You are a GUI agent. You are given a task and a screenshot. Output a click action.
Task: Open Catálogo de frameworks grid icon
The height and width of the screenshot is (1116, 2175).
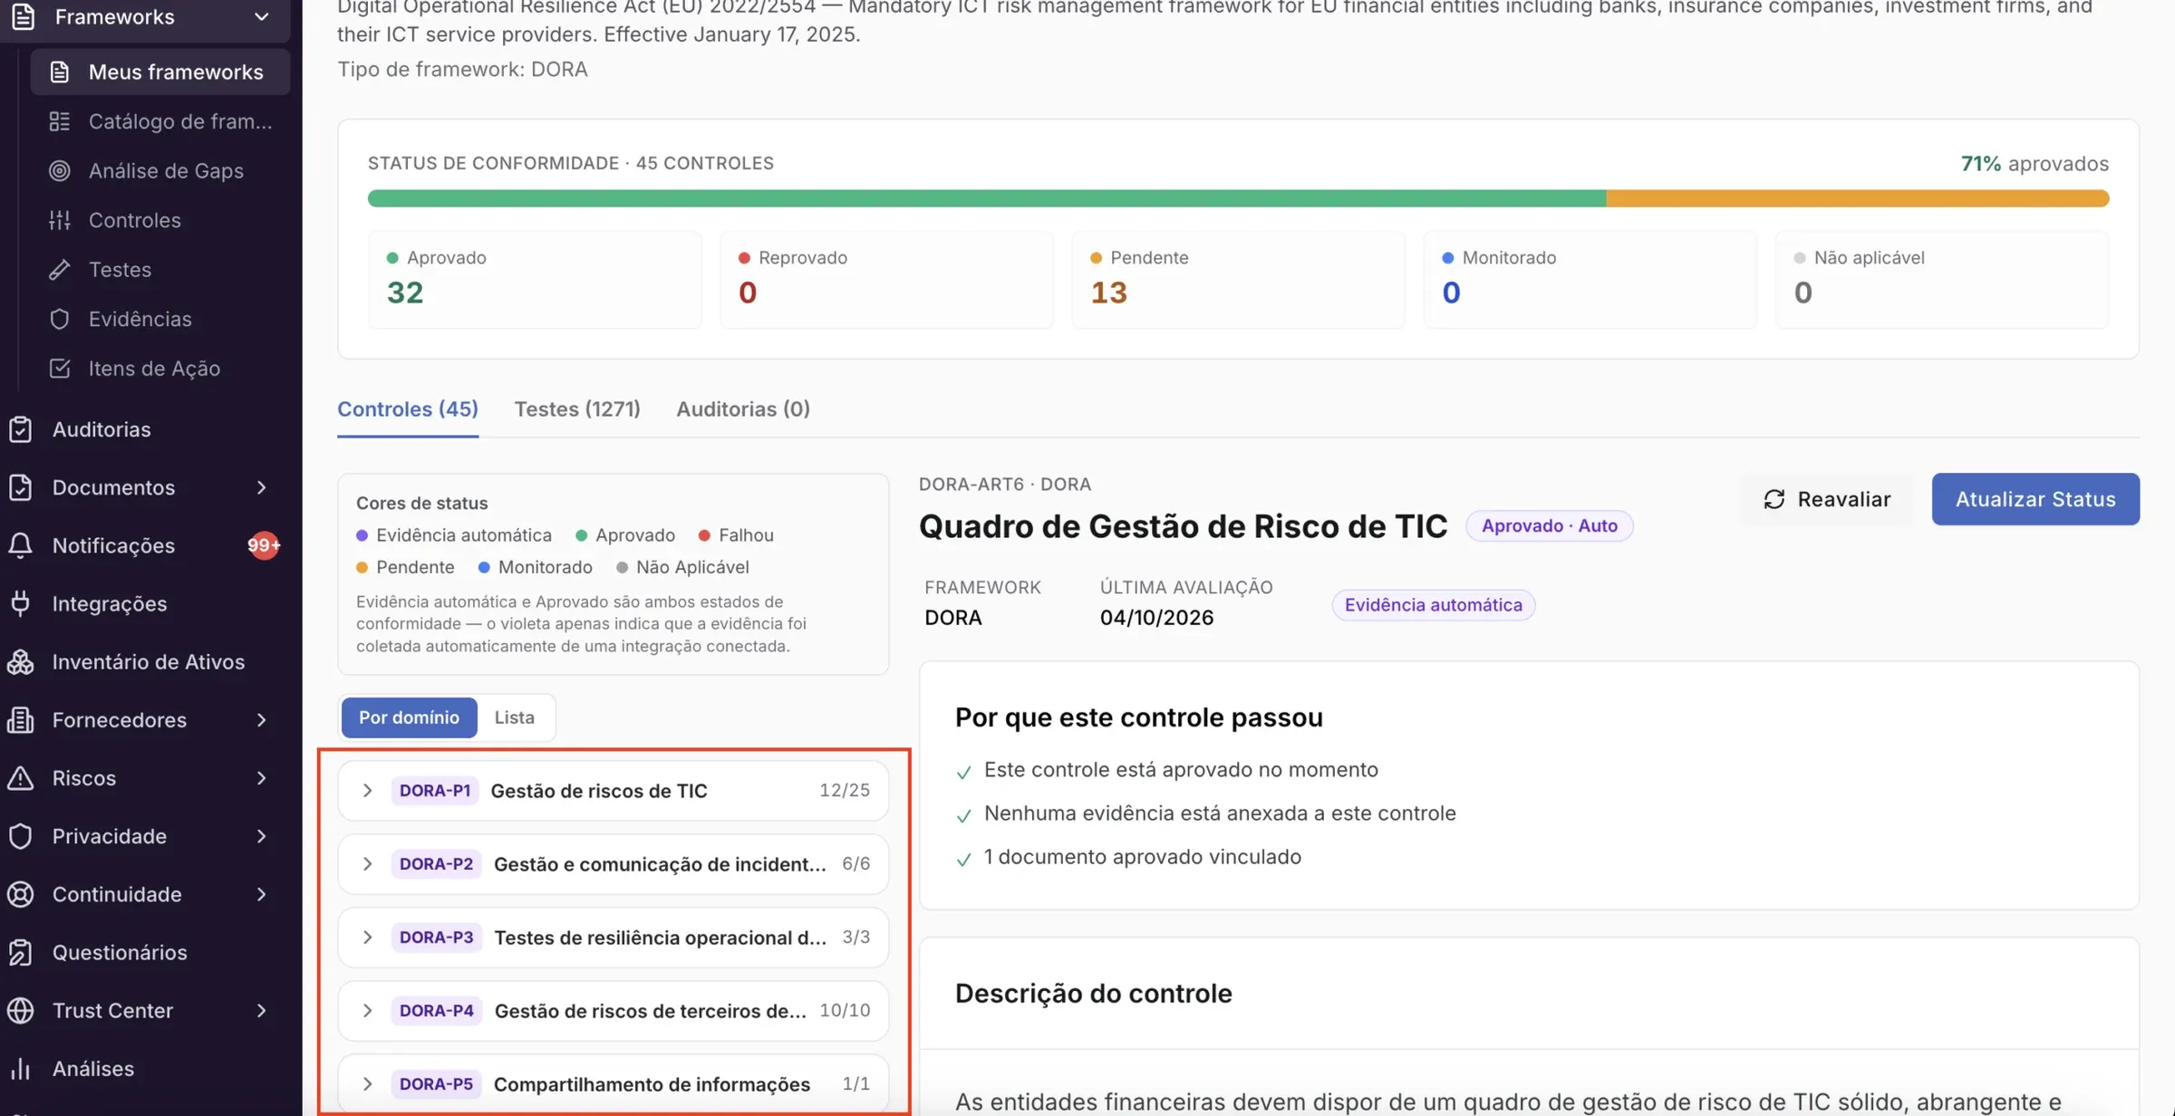[60, 121]
